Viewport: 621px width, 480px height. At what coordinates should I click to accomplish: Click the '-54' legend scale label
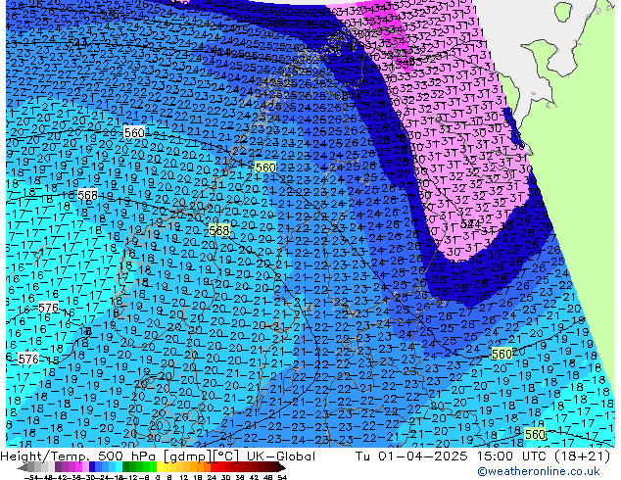tap(31, 477)
